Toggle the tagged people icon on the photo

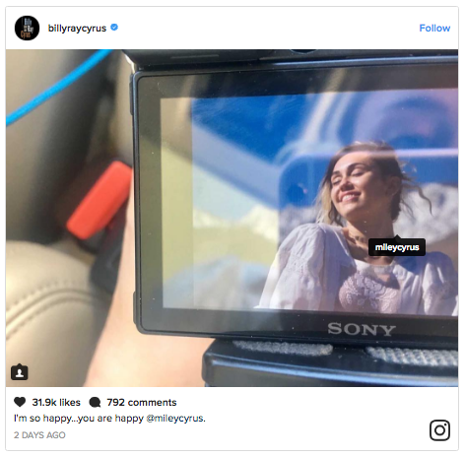[20, 372]
